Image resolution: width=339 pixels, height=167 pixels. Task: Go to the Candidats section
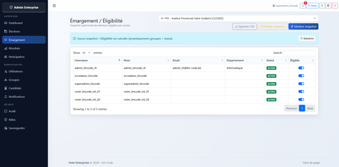pyautogui.click(x=15, y=88)
